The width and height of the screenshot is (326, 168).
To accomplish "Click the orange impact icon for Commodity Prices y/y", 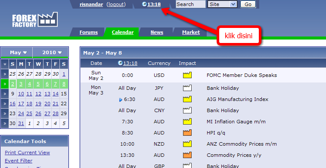I will pyautogui.click(x=187, y=155).
